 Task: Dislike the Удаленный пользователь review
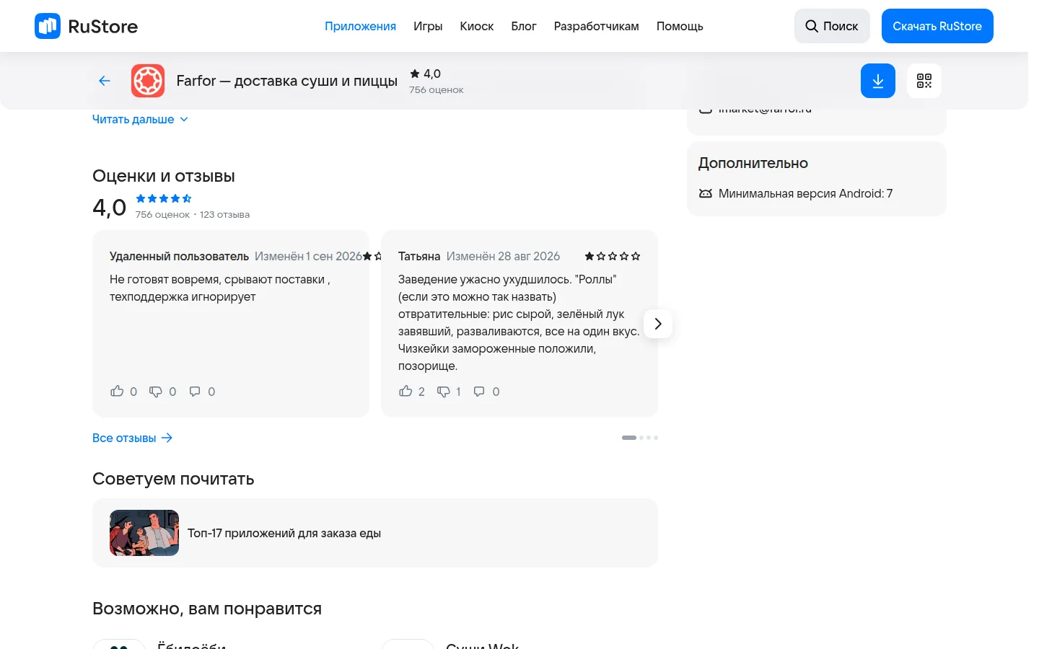point(156,392)
